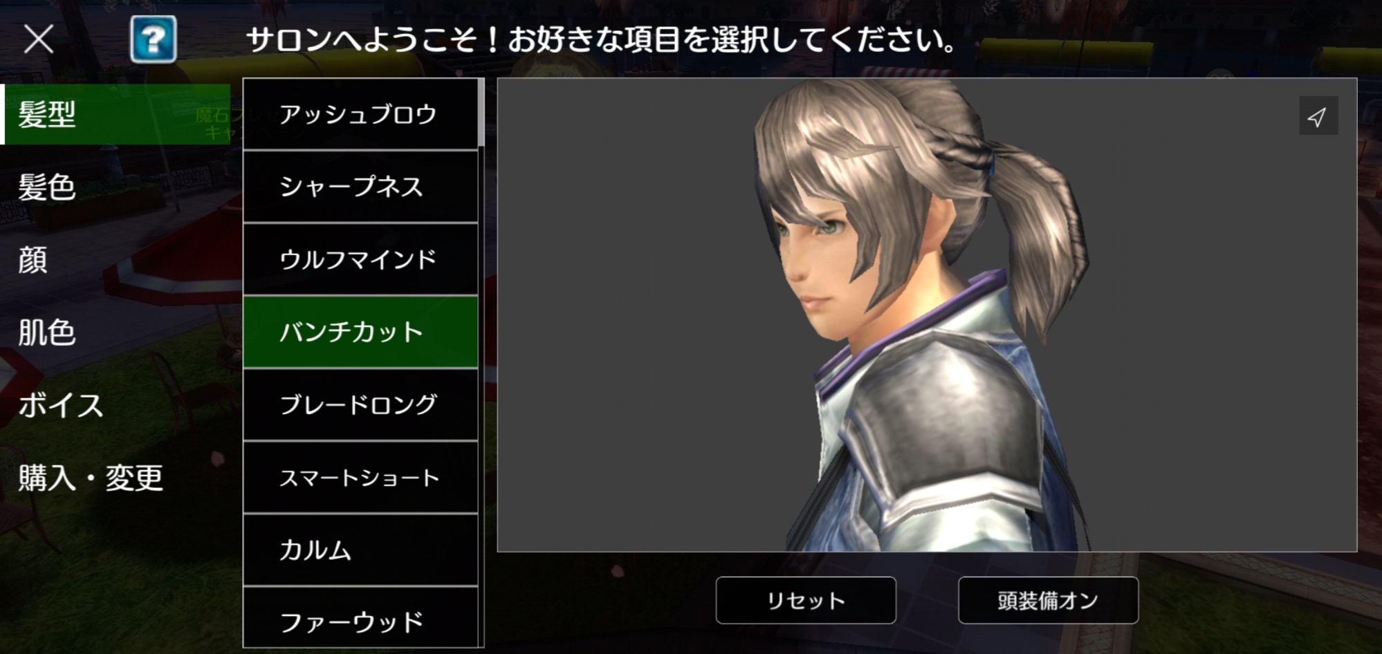Image resolution: width=1382 pixels, height=654 pixels.
Task: Open the 肌色 skin color category
Action: 116,333
